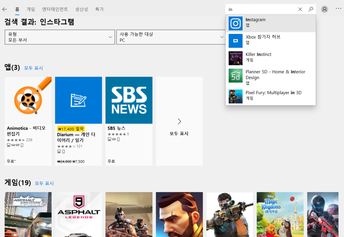
Task: Click the Diarium — 개인 다이어리 title
Action: (x=76, y=137)
